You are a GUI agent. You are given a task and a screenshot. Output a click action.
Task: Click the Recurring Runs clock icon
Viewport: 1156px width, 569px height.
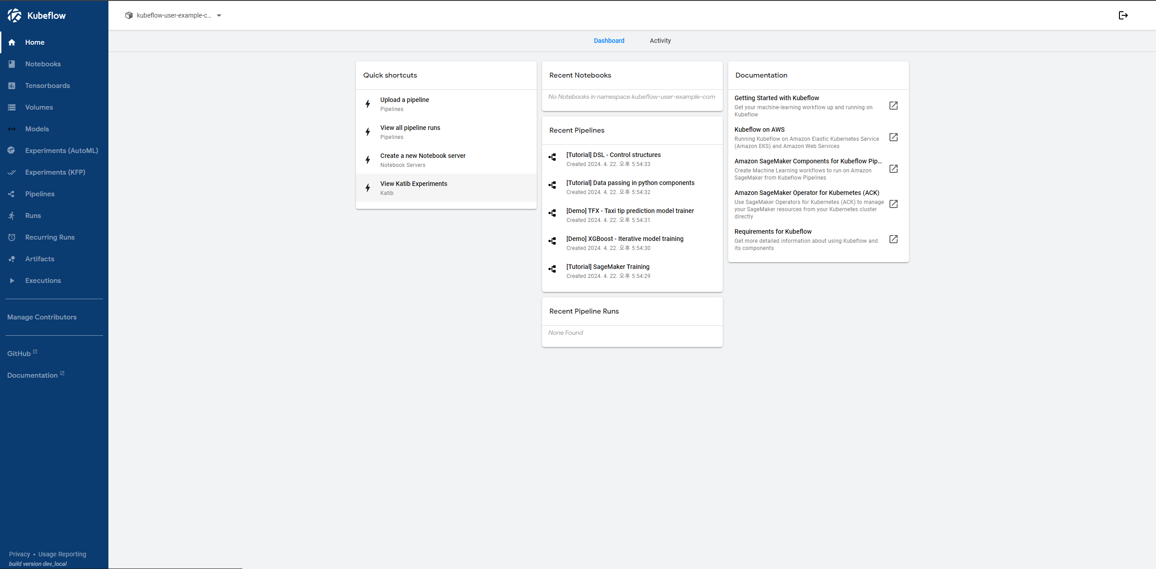12,237
